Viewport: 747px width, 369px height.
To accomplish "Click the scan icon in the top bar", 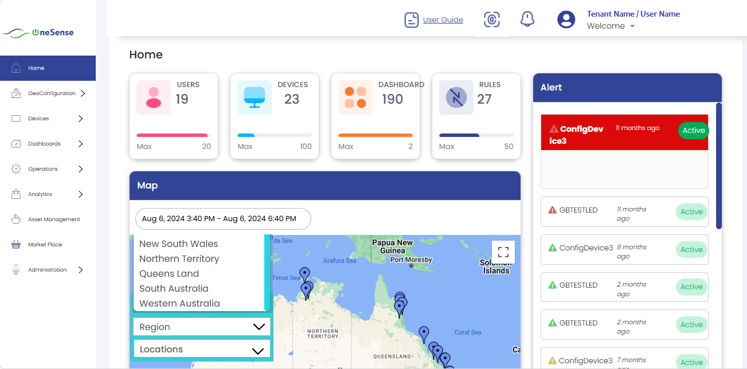I will pos(491,19).
